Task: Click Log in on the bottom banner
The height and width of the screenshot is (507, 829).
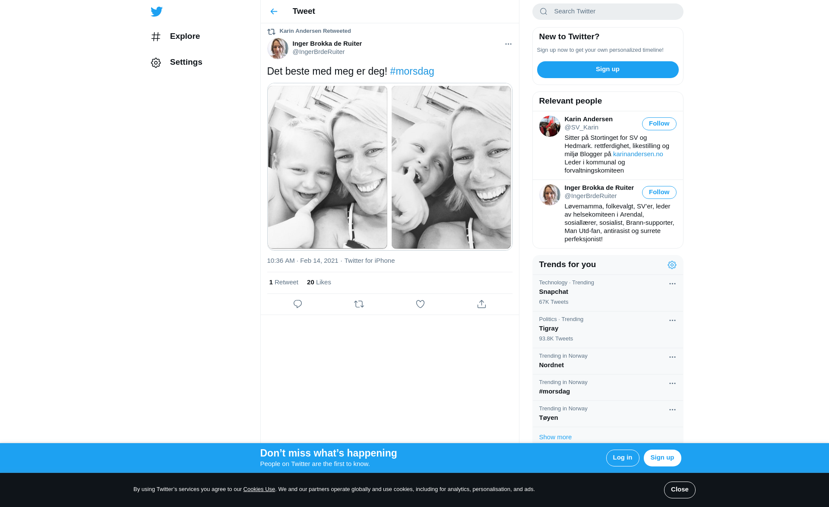Action: click(x=623, y=458)
